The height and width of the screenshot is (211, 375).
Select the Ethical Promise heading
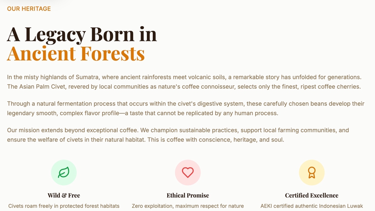tap(188, 195)
